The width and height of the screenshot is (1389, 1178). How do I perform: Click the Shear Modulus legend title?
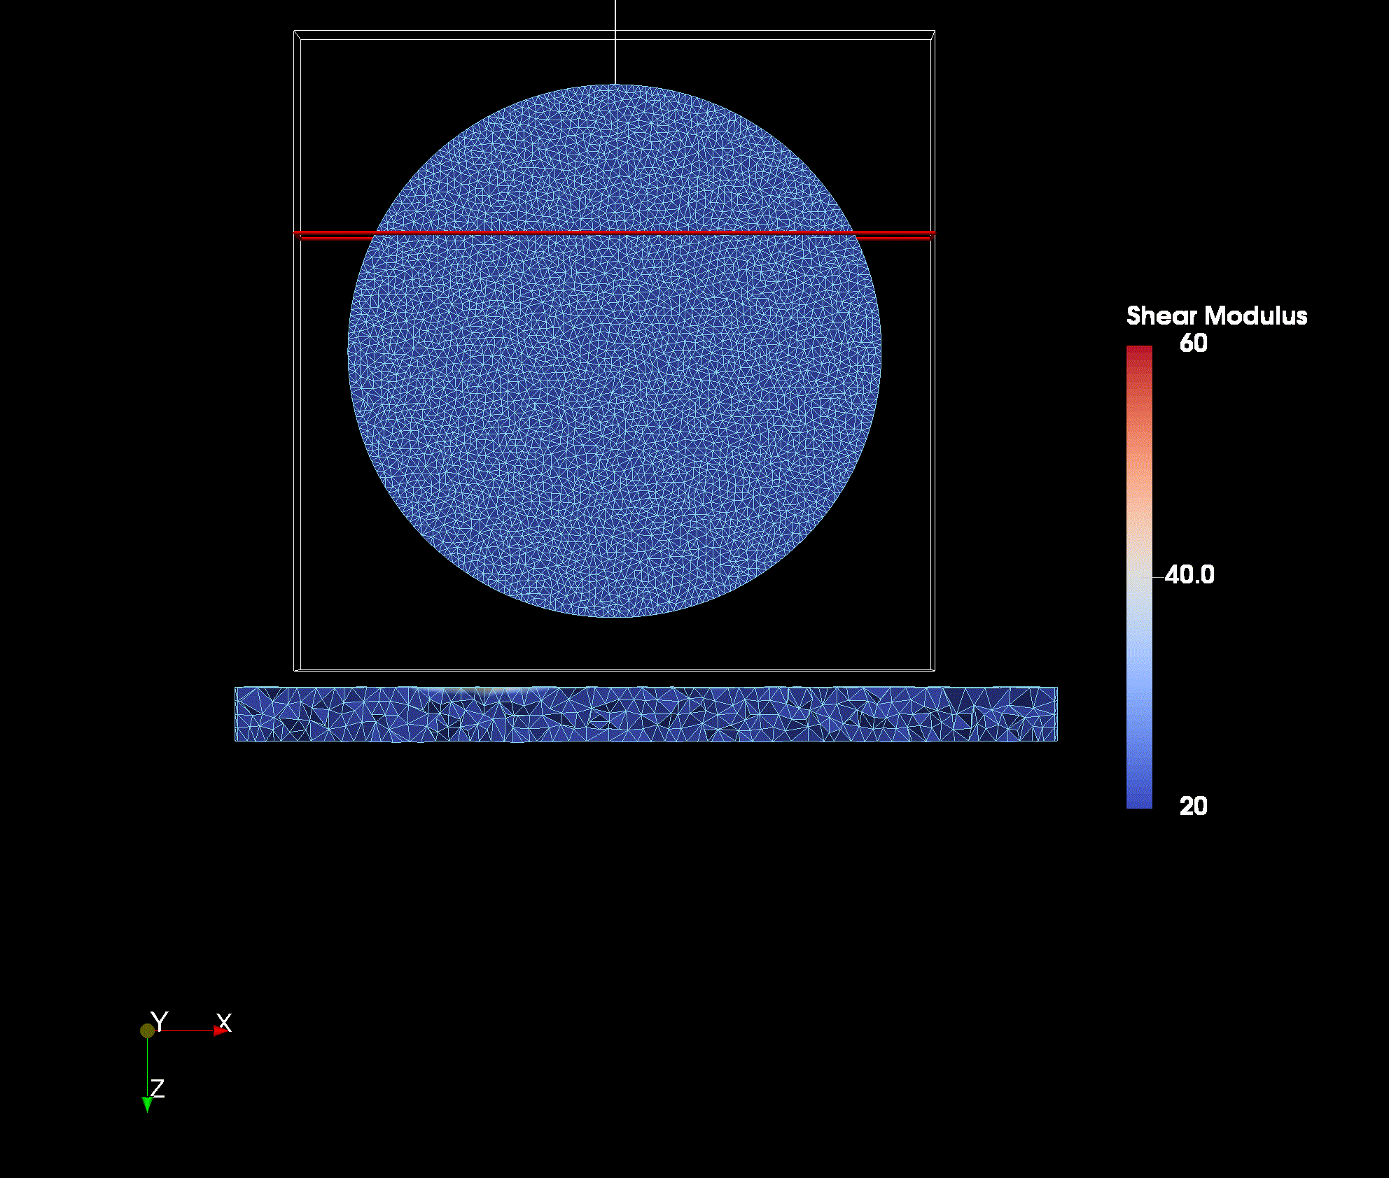point(1217,316)
